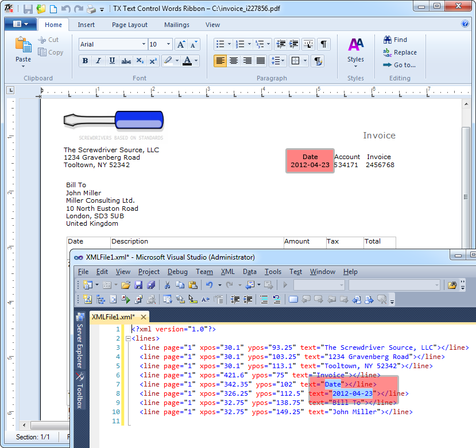Open the Arial font name dropdown
This screenshot has width=476, height=448.
click(x=144, y=44)
